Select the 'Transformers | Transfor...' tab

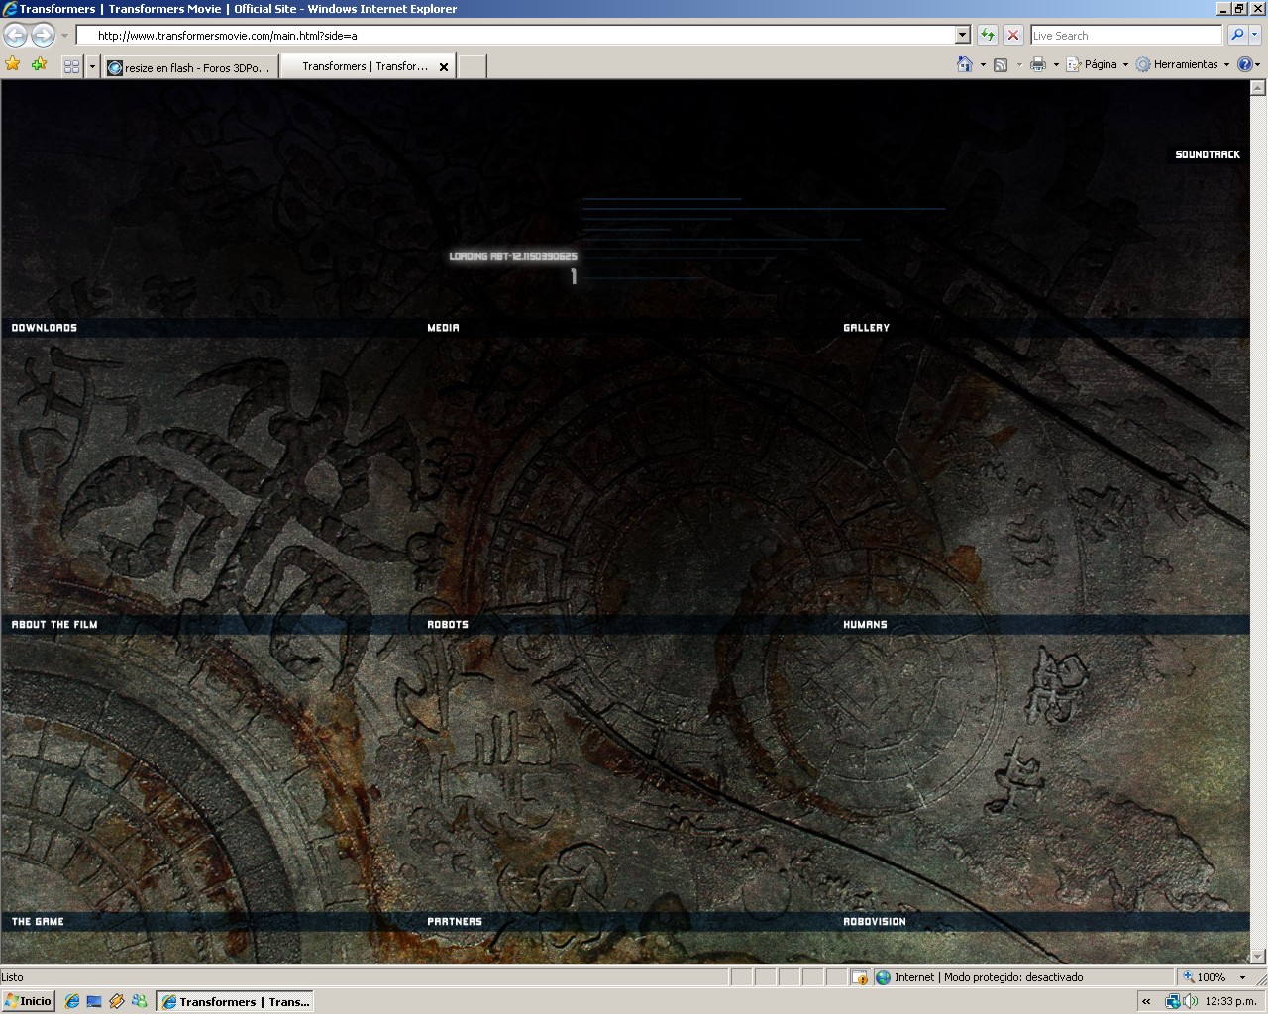(x=364, y=66)
